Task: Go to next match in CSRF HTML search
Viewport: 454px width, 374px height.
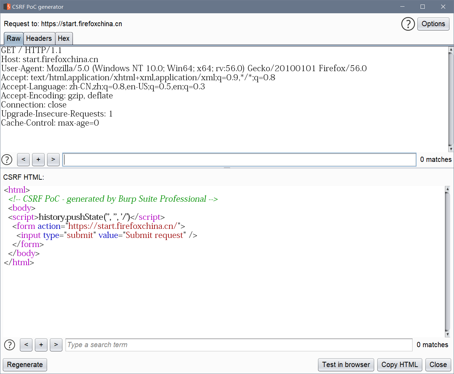Action: pyautogui.click(x=56, y=345)
